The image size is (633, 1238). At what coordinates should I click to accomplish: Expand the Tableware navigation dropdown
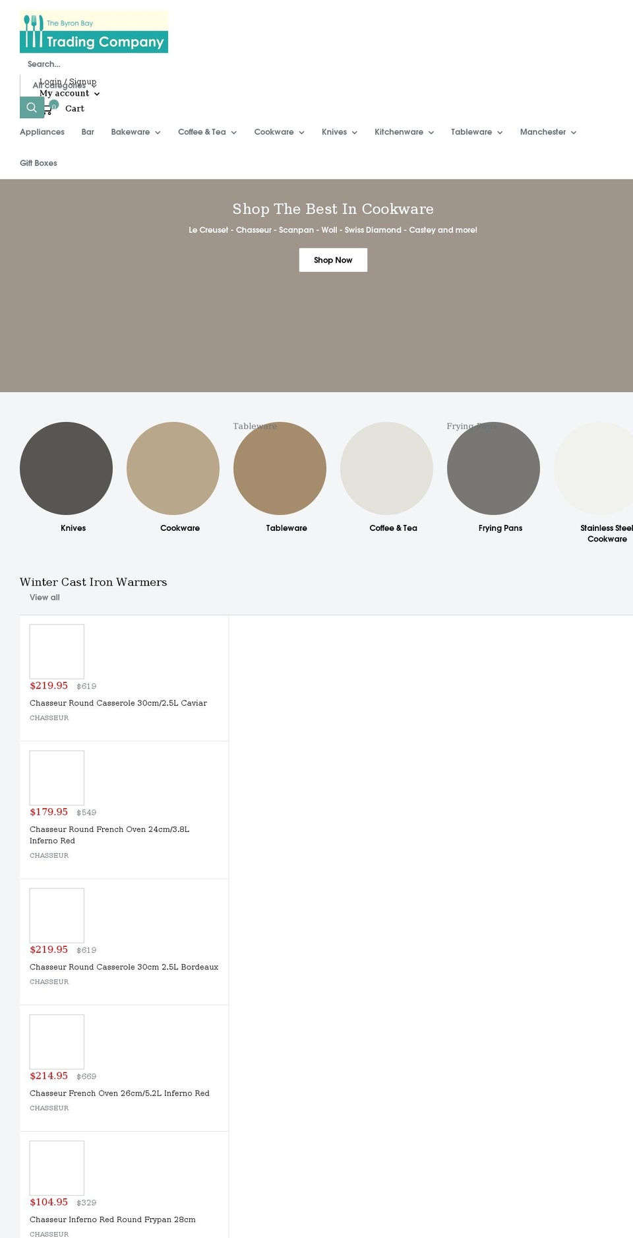click(477, 132)
